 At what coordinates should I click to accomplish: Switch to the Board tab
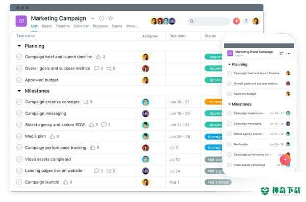pos(46,26)
